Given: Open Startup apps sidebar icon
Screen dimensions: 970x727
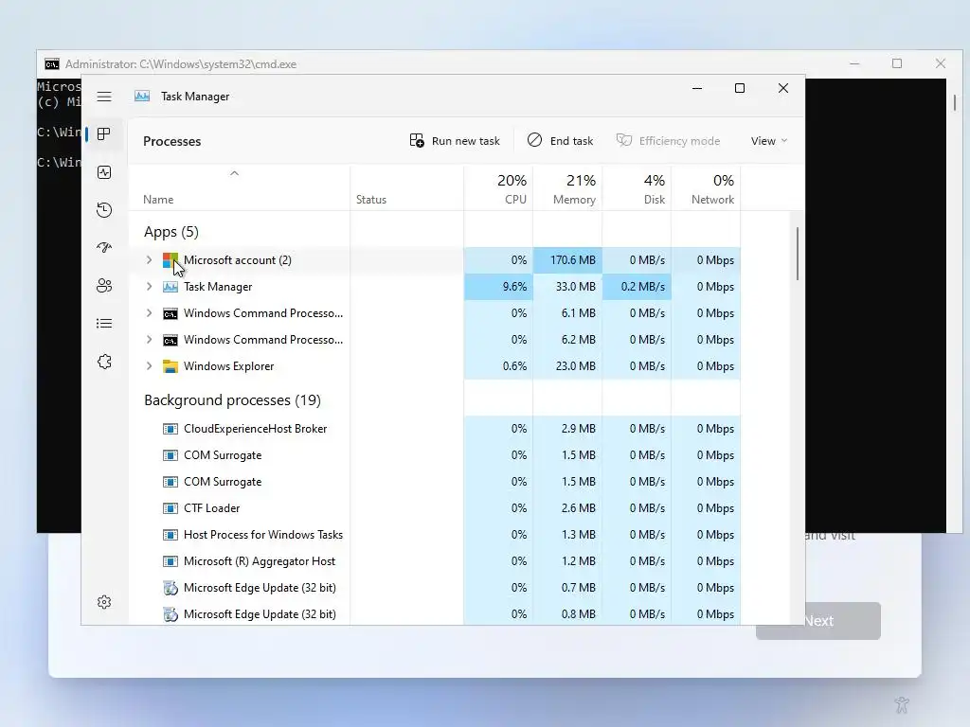Looking at the screenshot, I should (104, 248).
